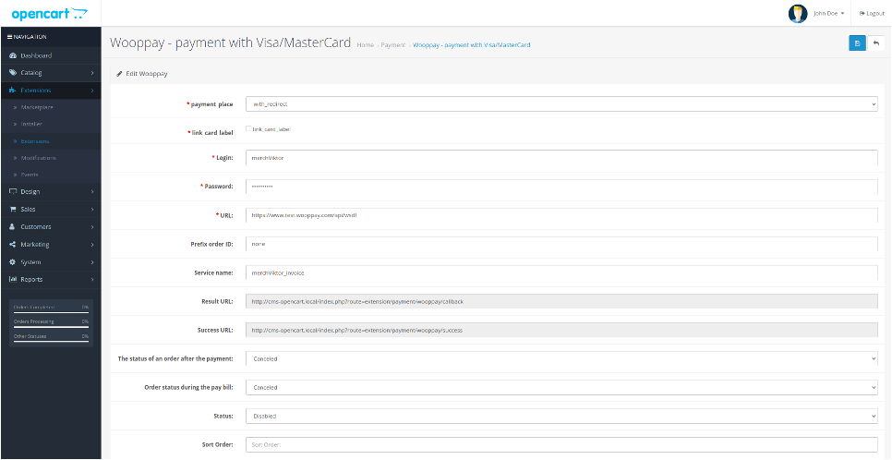Expand Design menu chevron
Viewport: 892px width, 460px height.
[x=92, y=192]
